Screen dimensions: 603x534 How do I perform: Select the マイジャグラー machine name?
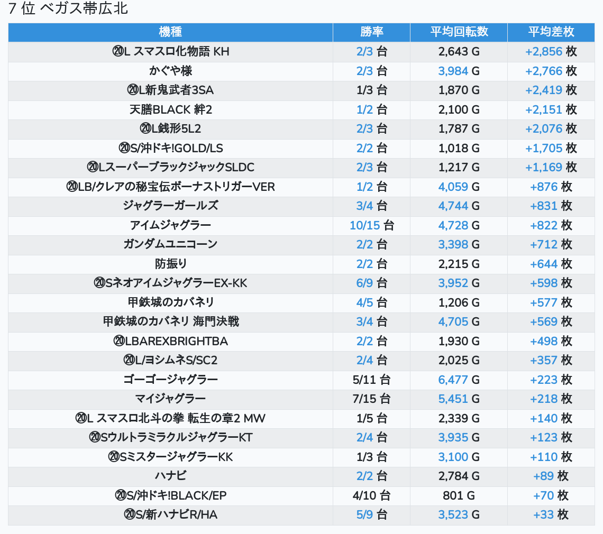point(170,399)
